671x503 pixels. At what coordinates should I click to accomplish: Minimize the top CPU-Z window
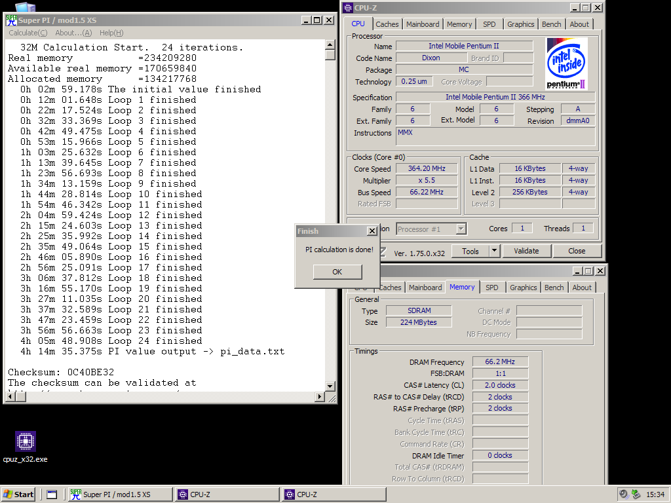[x=575, y=8]
